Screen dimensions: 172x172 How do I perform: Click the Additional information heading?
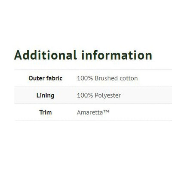[83, 55]
